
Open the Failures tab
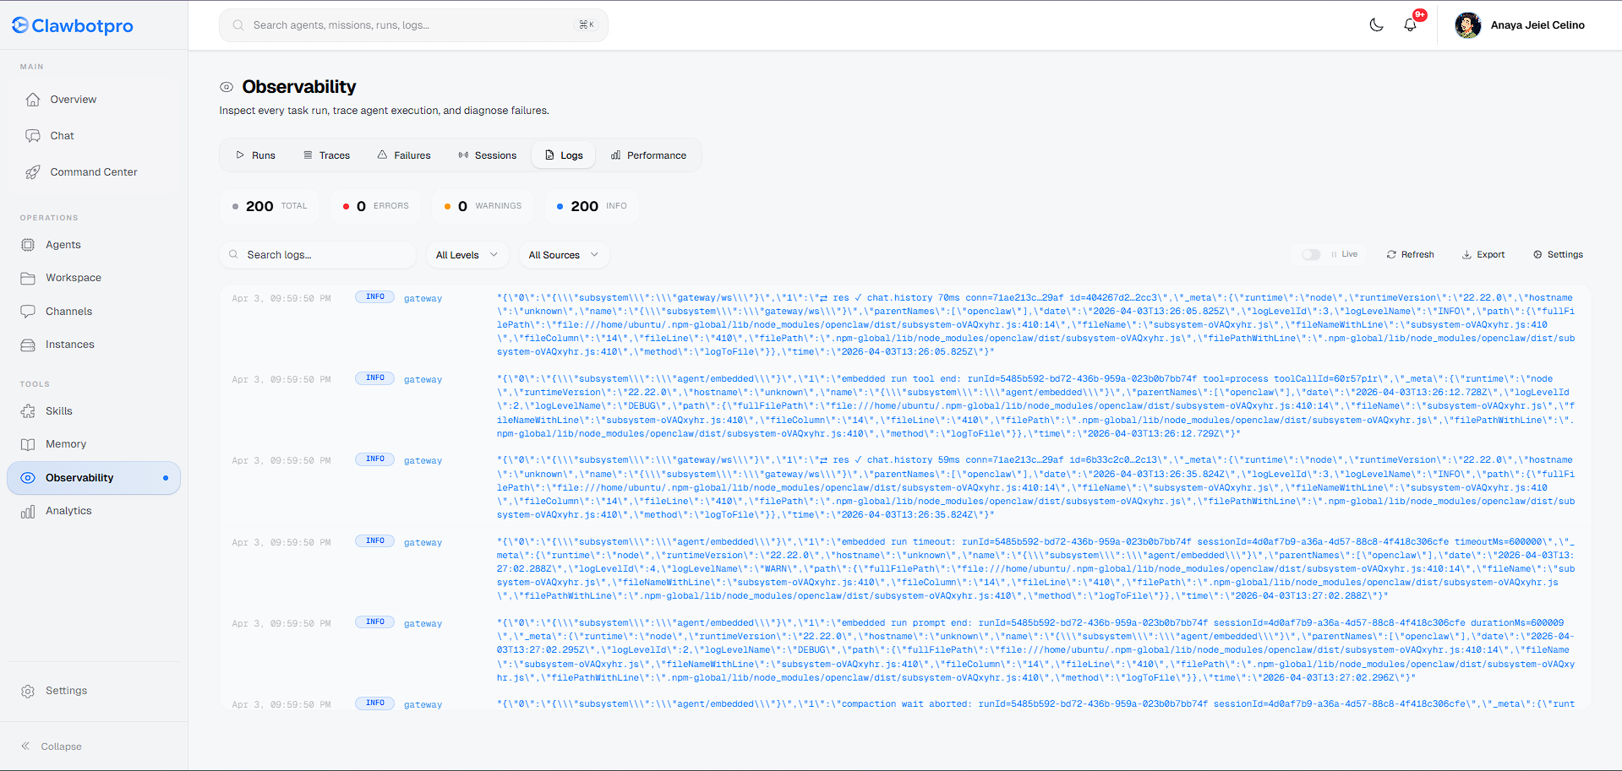pyautogui.click(x=403, y=155)
